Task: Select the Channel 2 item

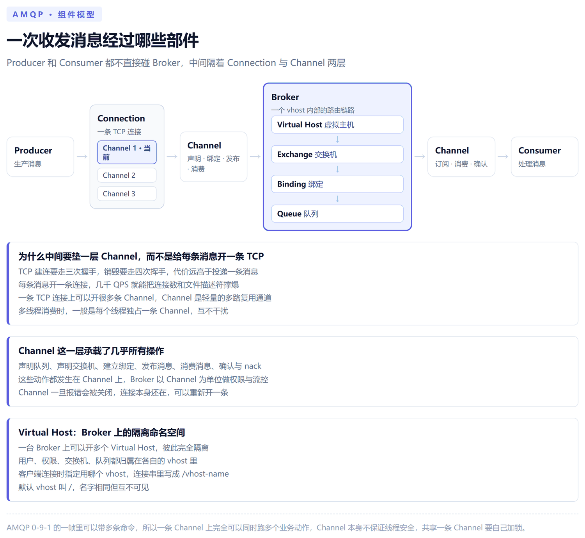Action: point(127,175)
